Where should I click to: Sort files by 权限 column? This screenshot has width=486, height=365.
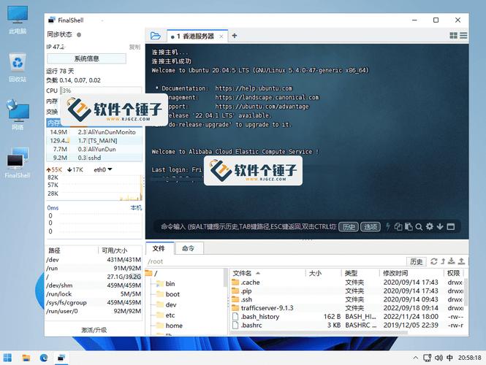[x=453, y=273]
